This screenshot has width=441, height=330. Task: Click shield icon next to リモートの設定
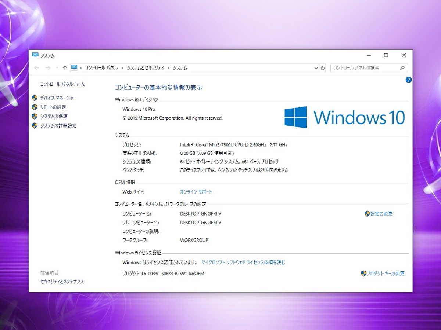[35, 107]
